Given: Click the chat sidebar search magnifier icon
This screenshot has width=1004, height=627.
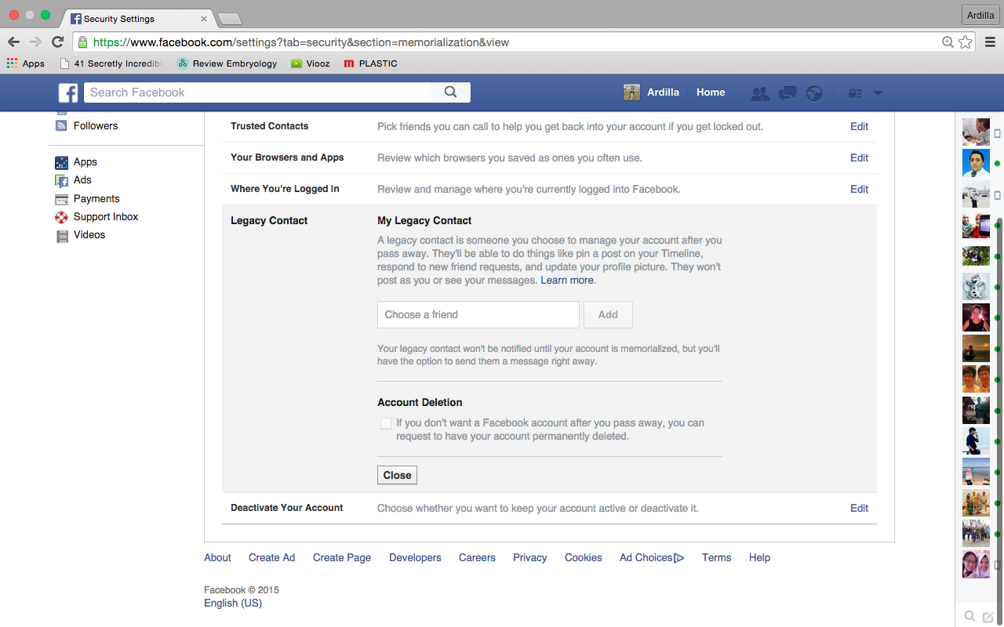Looking at the screenshot, I should [x=970, y=616].
